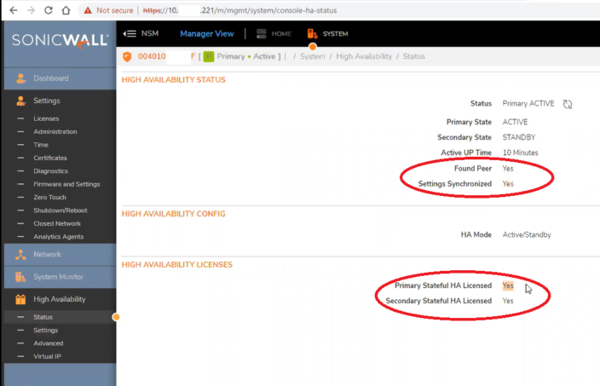Switch to Manager View
Viewport: 600px width, 386px height.
206,34
